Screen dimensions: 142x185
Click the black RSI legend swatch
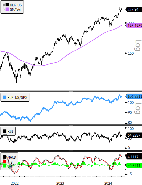(x=5, y=131)
